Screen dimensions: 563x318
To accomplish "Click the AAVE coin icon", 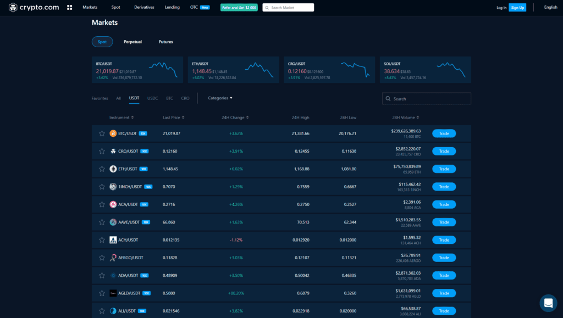I will point(114,222).
